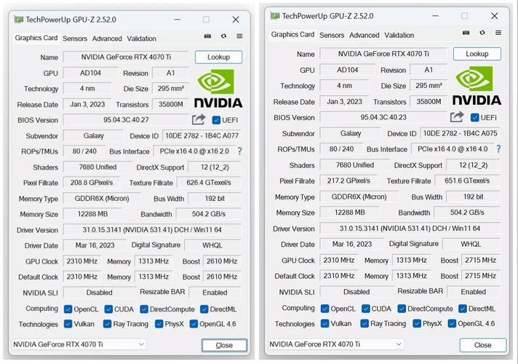Switch to the Sensors tab in left window
Viewport: 518px width, 364px height.
(x=75, y=39)
